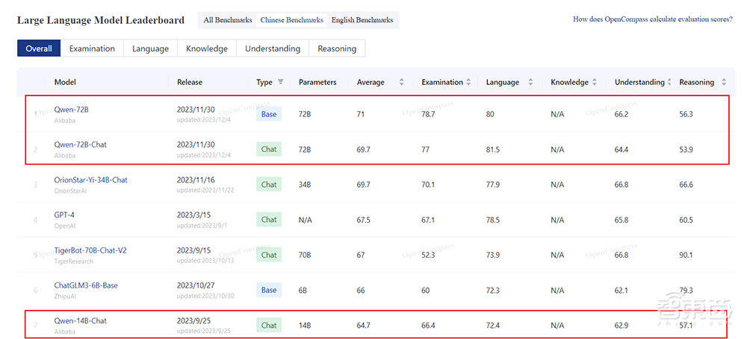Image resolution: width=747 pixels, height=339 pixels.
Task: Open the Type column filter icon
Action: (x=281, y=82)
